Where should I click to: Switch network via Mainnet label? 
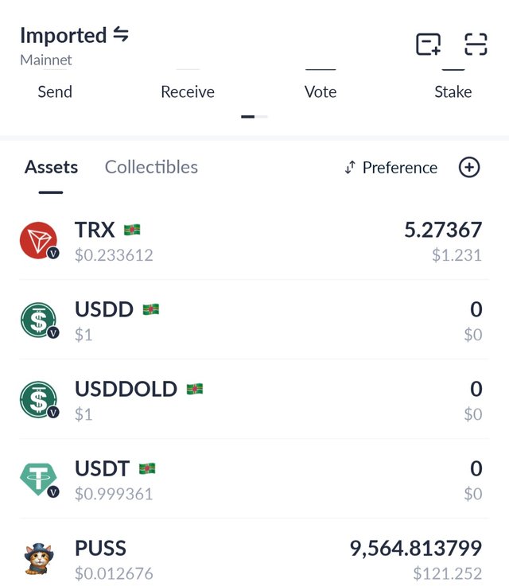pos(46,60)
